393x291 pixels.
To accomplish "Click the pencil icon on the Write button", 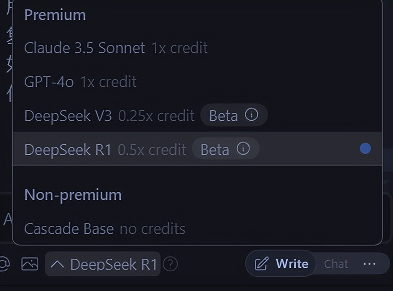I will (261, 264).
